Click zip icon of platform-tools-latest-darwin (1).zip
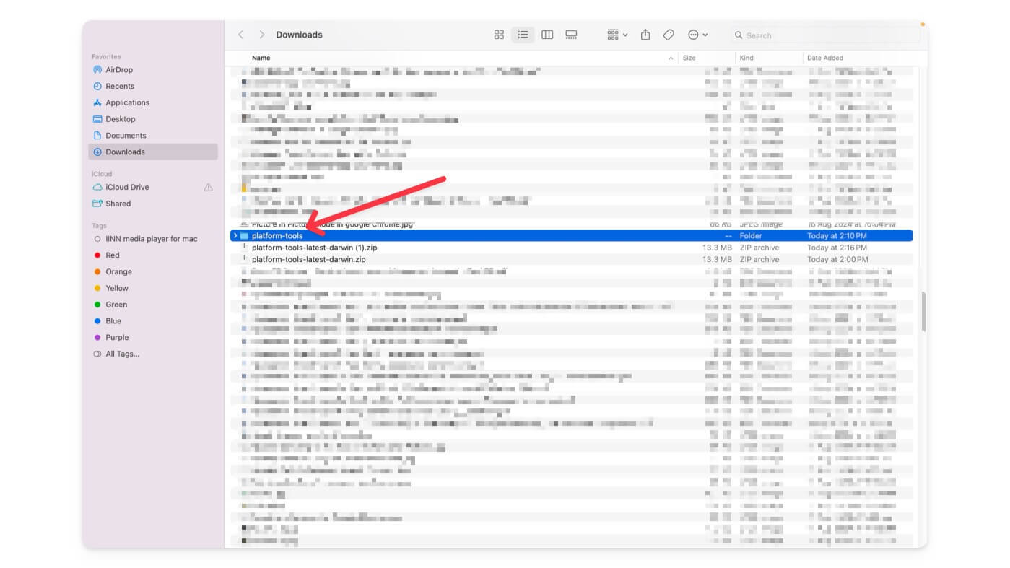The height and width of the screenshot is (568, 1010). 245,248
